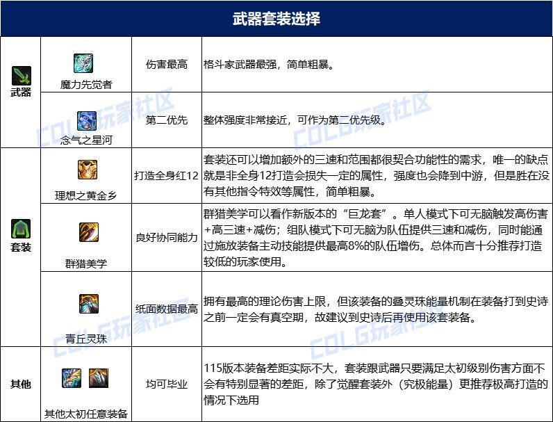Image resolution: width=553 pixels, height=422 pixels.
Task: Click the 其他太初任意装备 label
Action: [86, 414]
